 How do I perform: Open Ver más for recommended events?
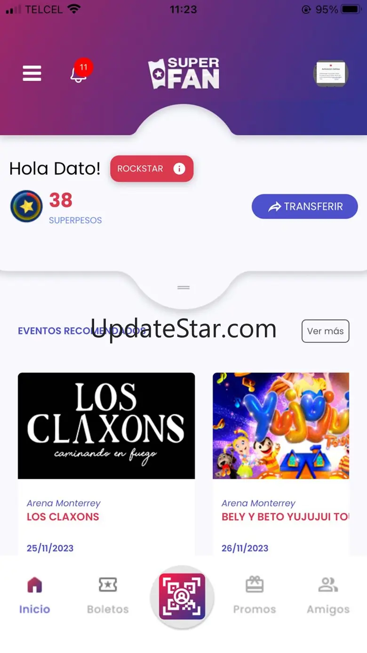(x=325, y=331)
